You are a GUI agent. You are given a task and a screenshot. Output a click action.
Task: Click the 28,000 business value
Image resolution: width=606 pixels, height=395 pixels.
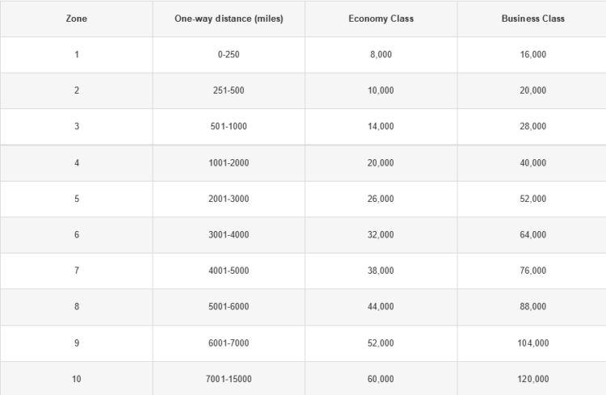533,126
